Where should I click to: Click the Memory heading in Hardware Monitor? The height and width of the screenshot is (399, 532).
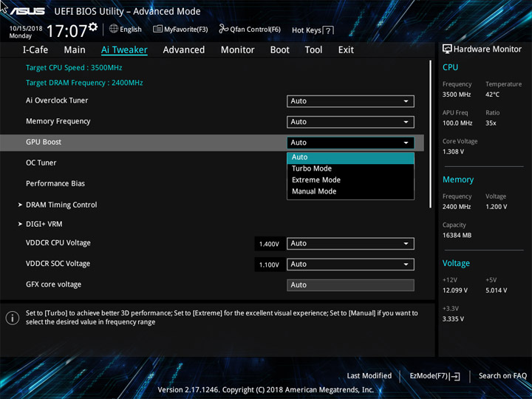tap(458, 180)
